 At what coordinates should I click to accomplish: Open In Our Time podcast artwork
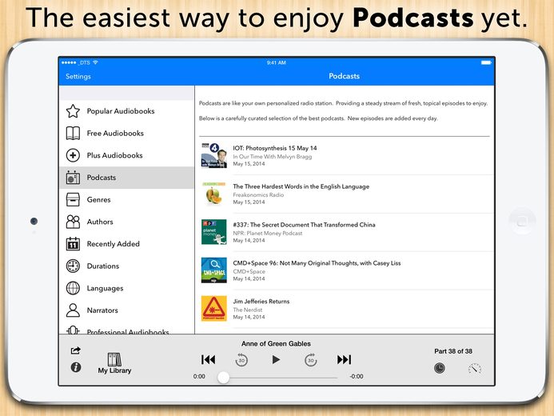coord(213,155)
